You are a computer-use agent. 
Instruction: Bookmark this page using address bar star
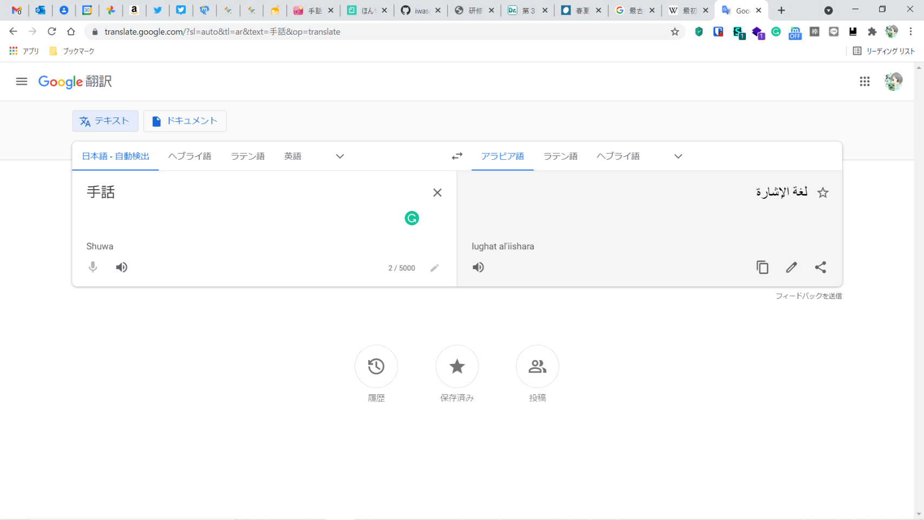[x=674, y=32]
